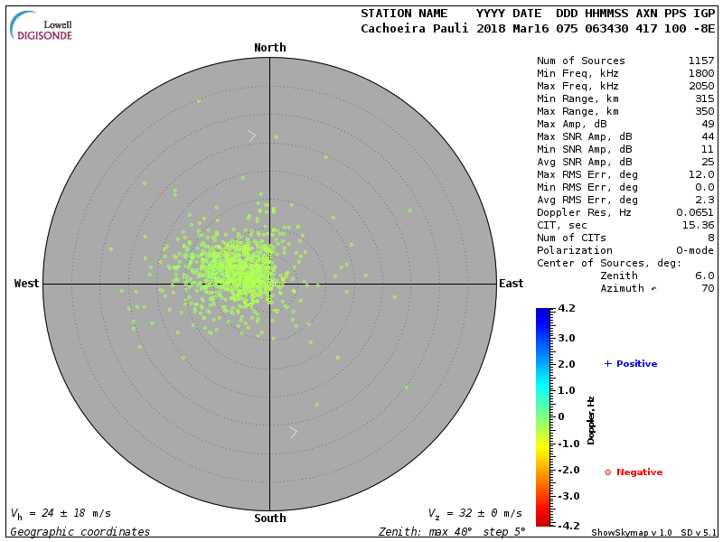Select the South label below the skymap
The width and height of the screenshot is (723, 542).
click(269, 519)
